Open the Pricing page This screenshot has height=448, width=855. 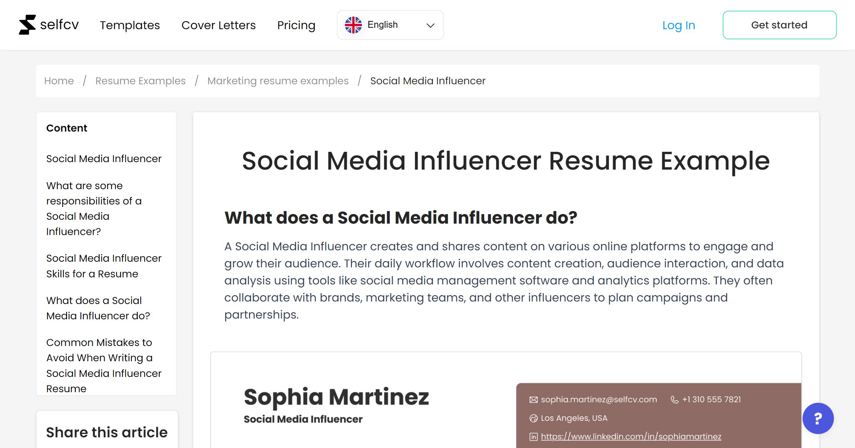click(296, 25)
